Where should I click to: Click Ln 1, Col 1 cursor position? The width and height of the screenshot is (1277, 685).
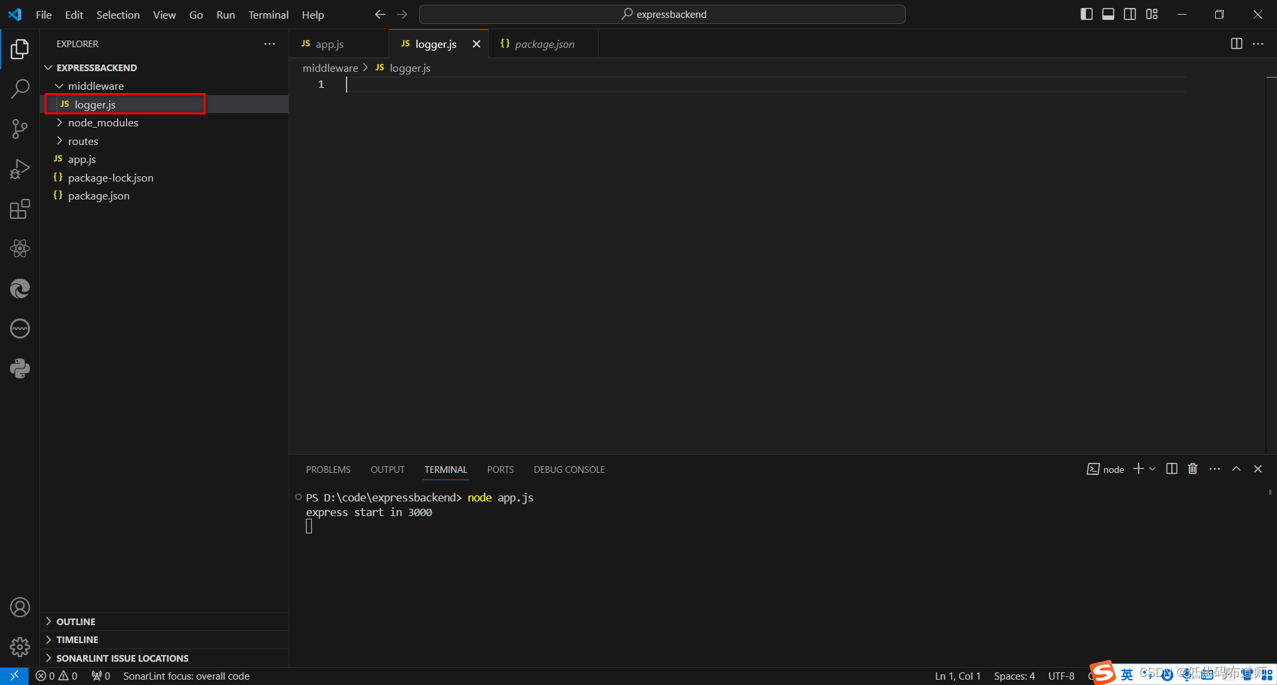(x=958, y=676)
